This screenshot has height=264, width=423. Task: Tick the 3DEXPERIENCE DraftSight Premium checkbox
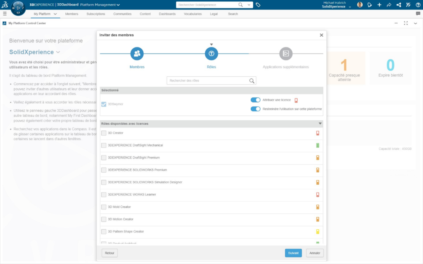click(104, 158)
